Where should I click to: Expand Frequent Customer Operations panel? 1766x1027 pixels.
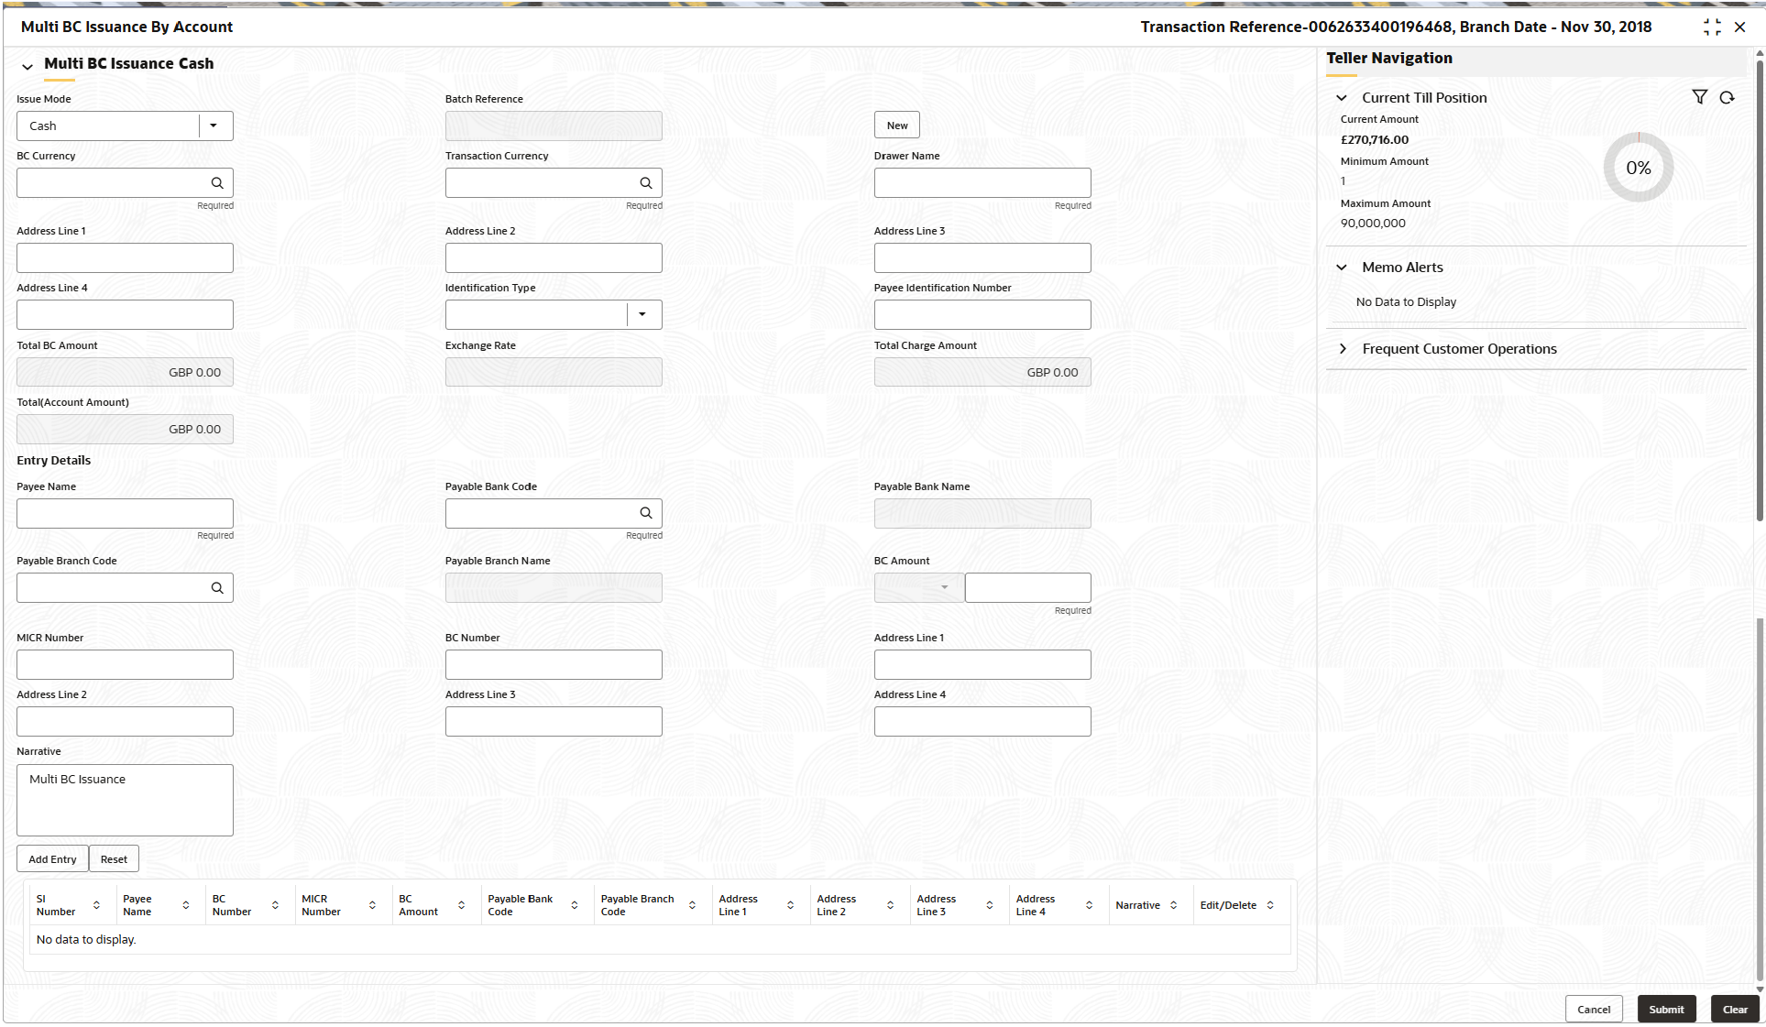tap(1343, 349)
